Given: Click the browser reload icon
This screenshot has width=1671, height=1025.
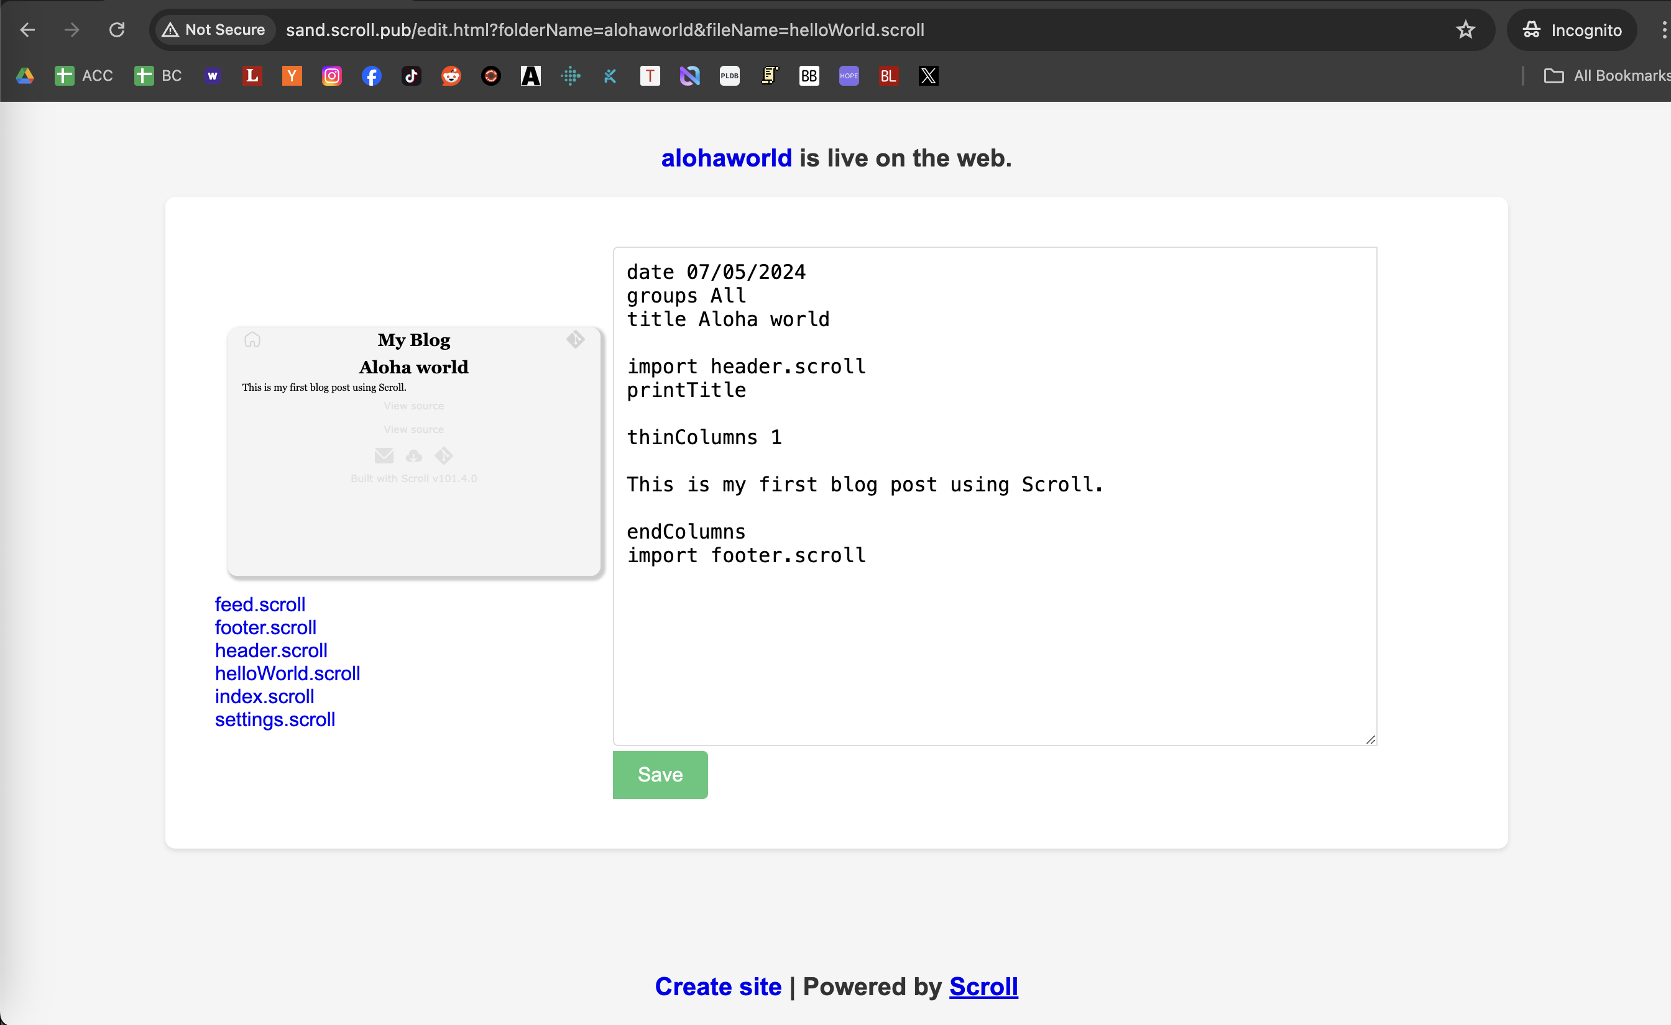Looking at the screenshot, I should point(117,30).
